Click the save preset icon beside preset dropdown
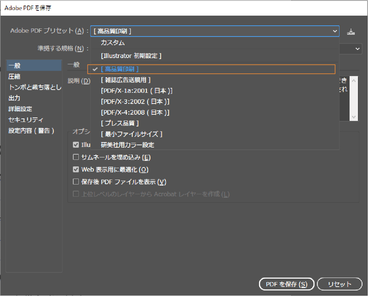 click(351, 32)
